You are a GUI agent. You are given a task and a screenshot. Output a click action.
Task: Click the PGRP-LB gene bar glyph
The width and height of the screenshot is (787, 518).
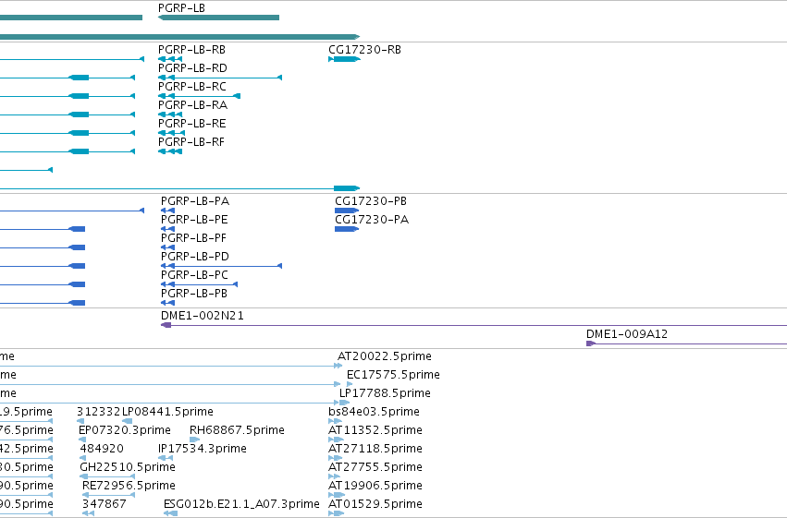tap(218, 18)
